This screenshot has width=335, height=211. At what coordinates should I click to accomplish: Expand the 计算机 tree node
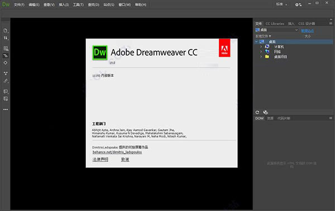coord(261,46)
